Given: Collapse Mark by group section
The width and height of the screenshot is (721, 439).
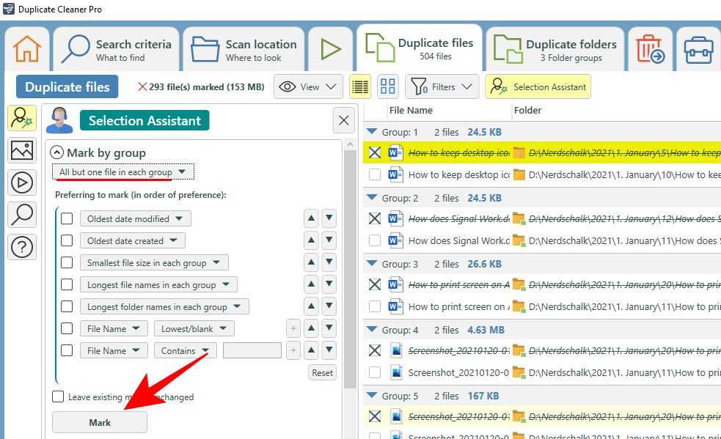Looking at the screenshot, I should tap(57, 152).
